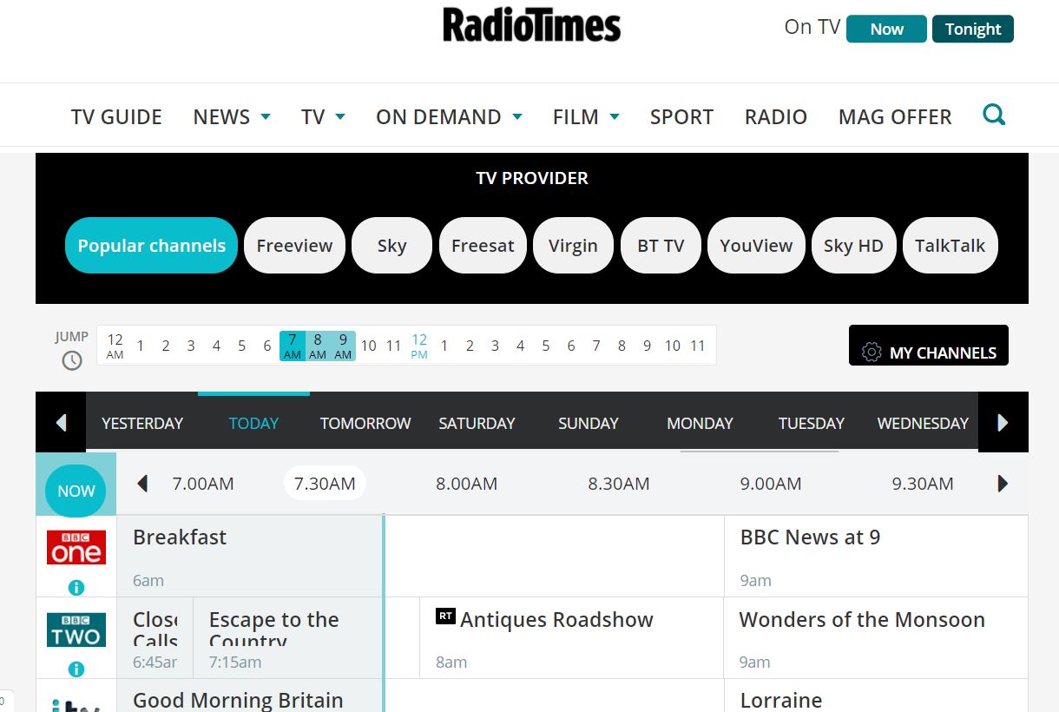This screenshot has width=1059, height=712.
Task: Click the BBC Two channel logo
Action: pos(76,630)
